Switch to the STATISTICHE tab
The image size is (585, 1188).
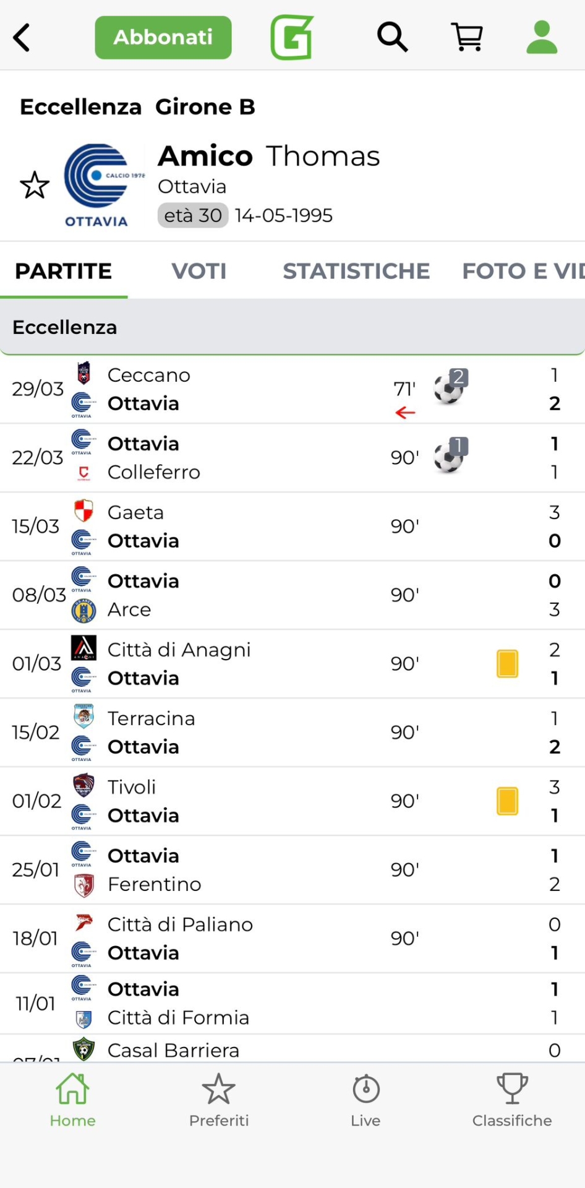356,271
